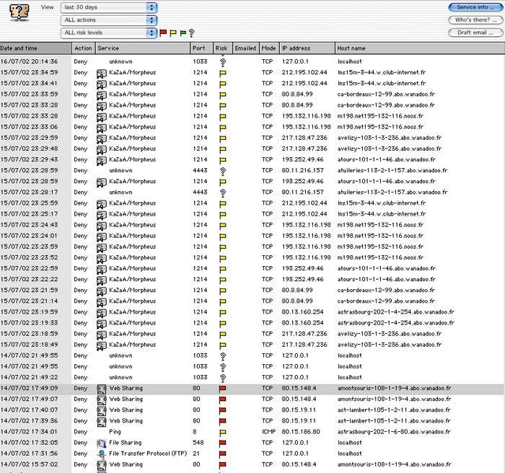Screen dimensions: 505x473
Task: Click red flag in 14/07/02 17:49:07 row
Action: click(222, 400)
